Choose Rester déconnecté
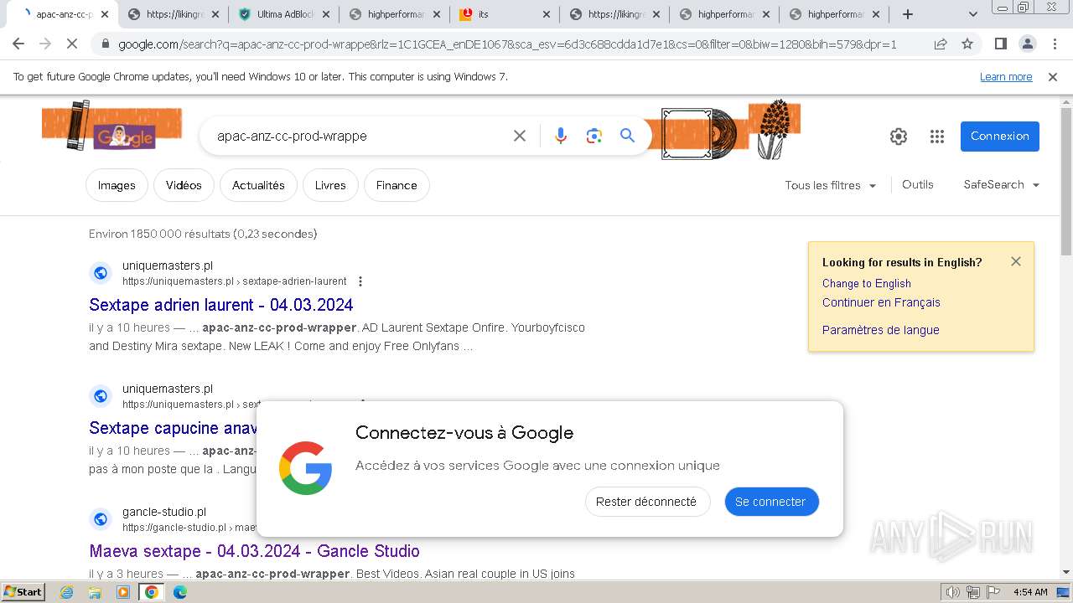The width and height of the screenshot is (1073, 603). pos(647,502)
